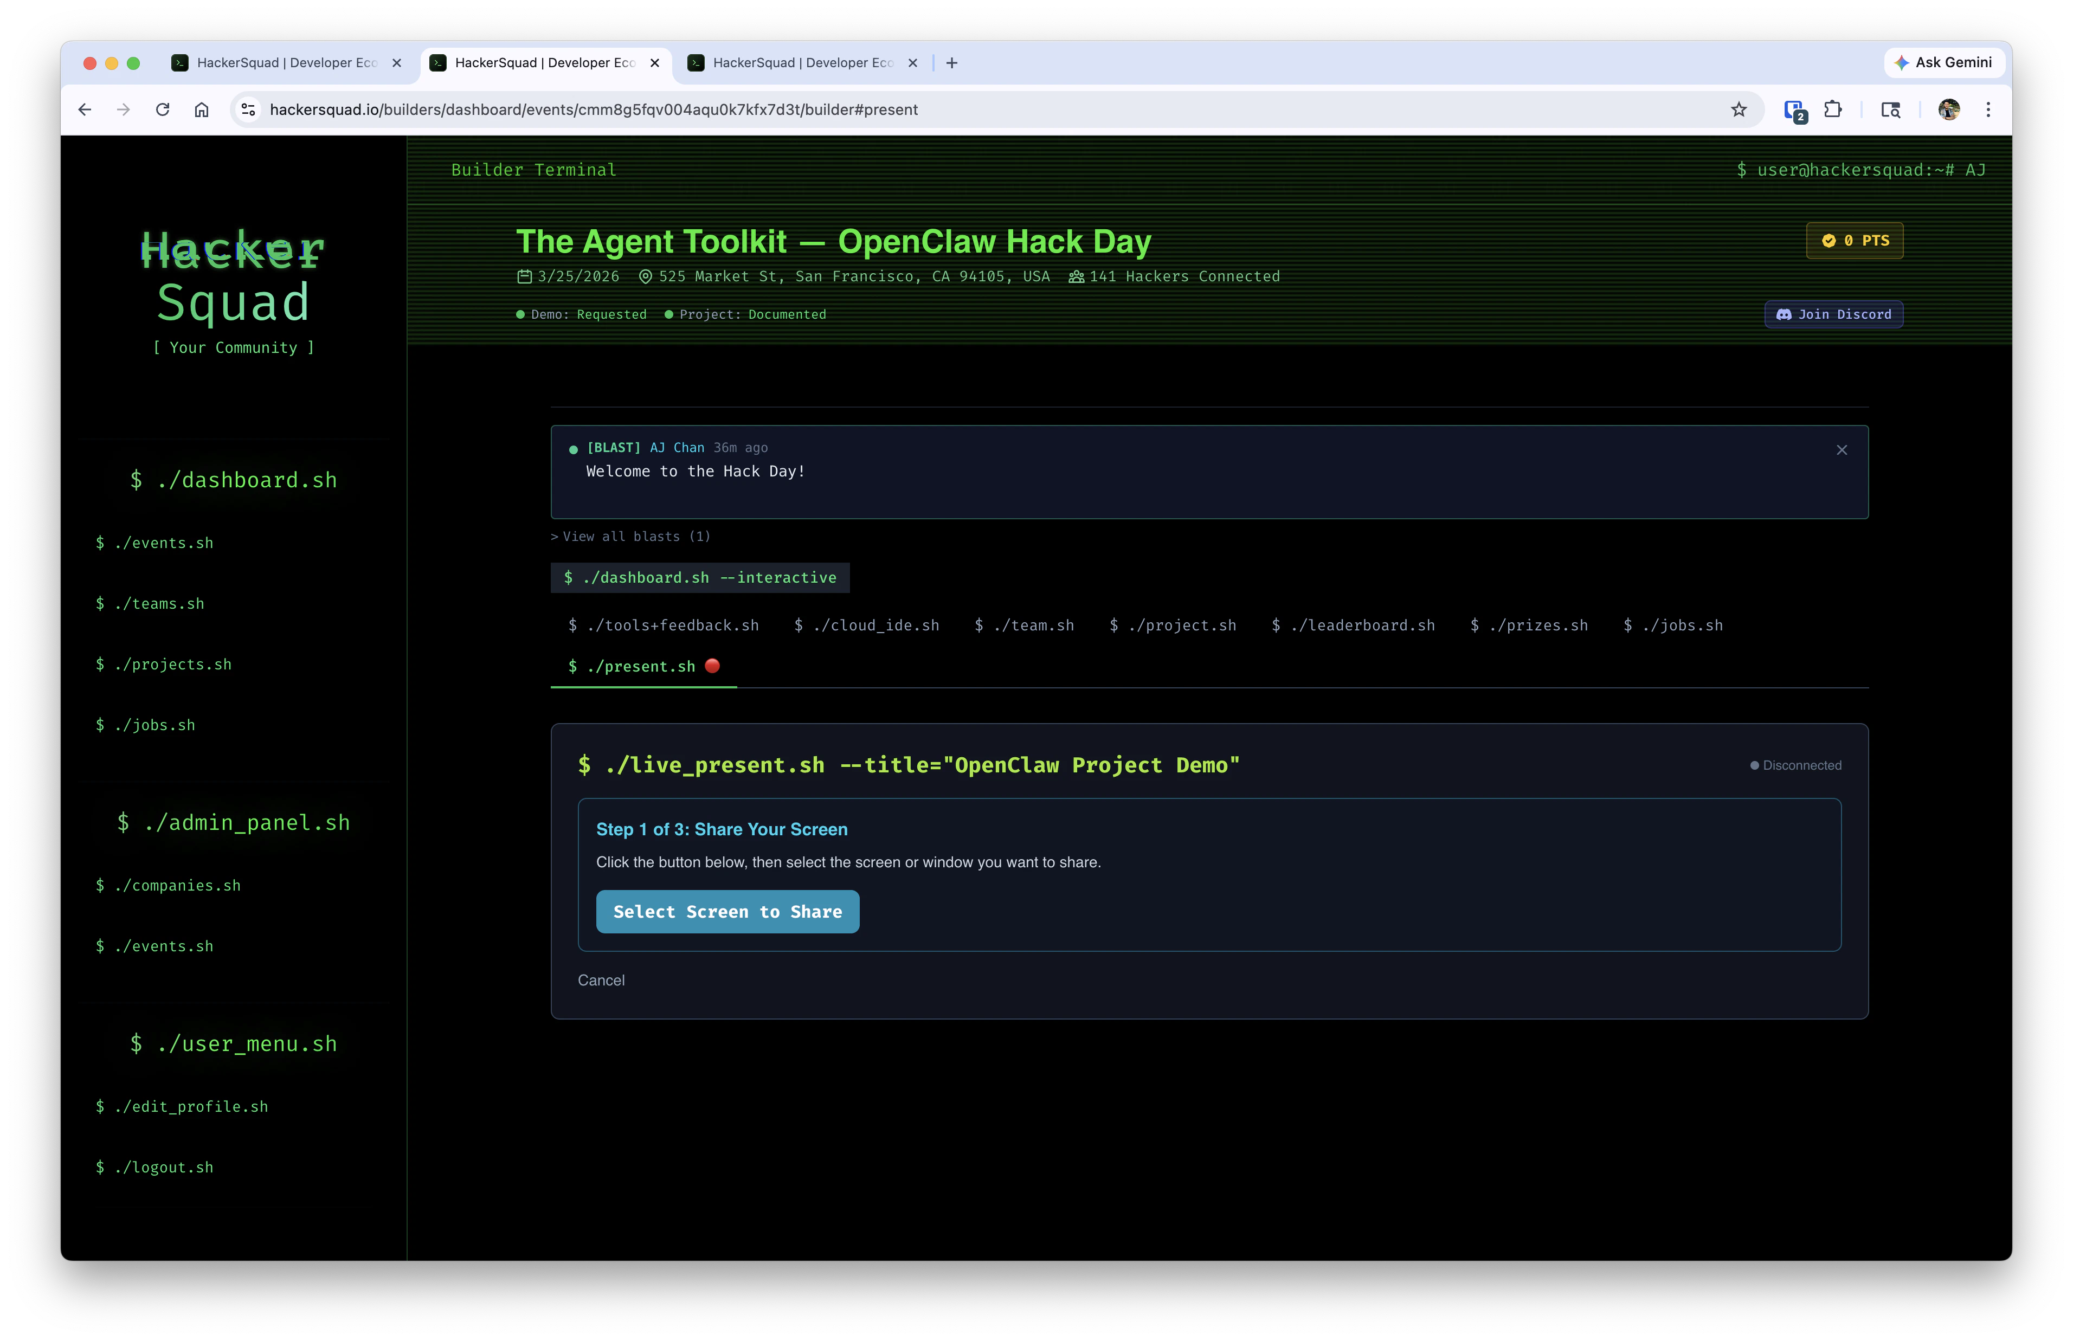Click ./logout.sh to log out
The height and width of the screenshot is (1341, 2073).
[x=154, y=1168]
